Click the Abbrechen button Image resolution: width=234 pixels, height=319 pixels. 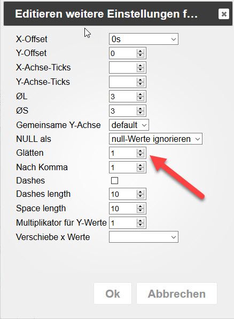pyautogui.click(x=177, y=293)
